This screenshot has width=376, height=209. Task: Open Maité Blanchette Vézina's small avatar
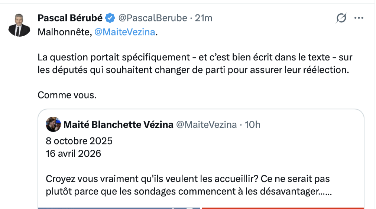(53, 125)
